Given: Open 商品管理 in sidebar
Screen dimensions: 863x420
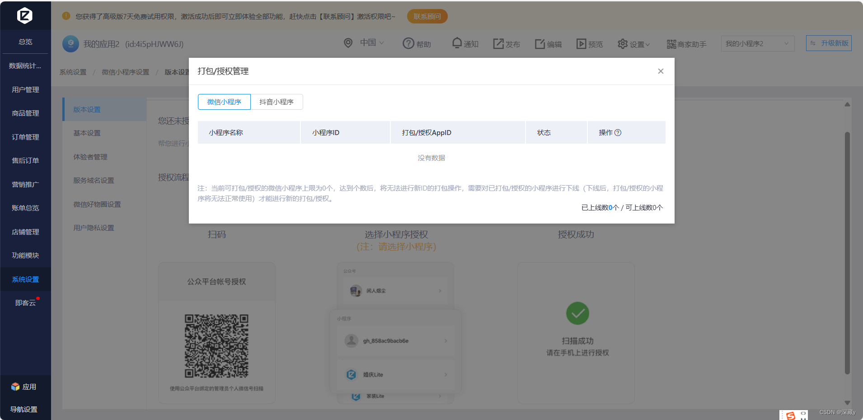Looking at the screenshot, I should coord(25,113).
